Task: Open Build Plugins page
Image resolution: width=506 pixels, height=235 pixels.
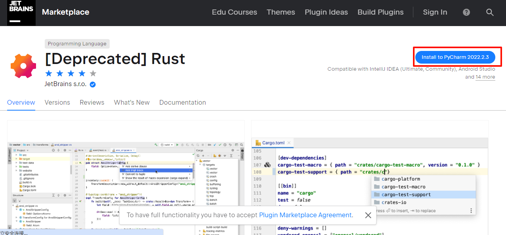Action: pyautogui.click(x=380, y=12)
